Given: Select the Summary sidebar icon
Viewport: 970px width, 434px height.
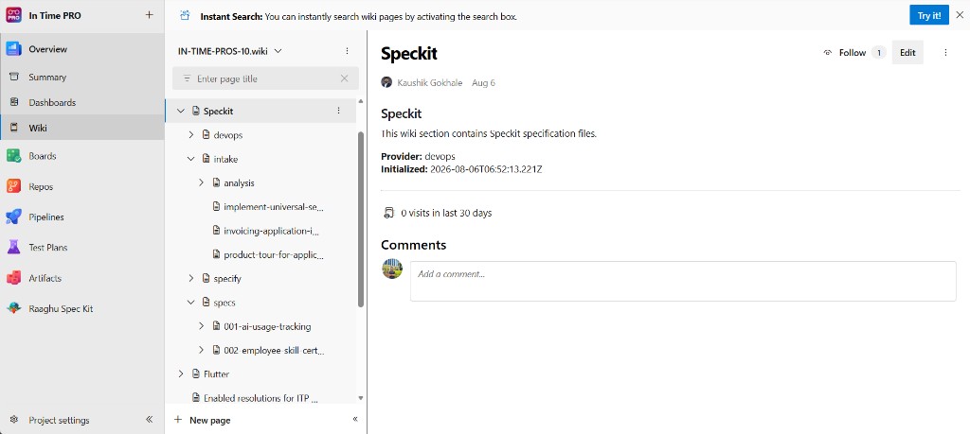Looking at the screenshot, I should 13,77.
